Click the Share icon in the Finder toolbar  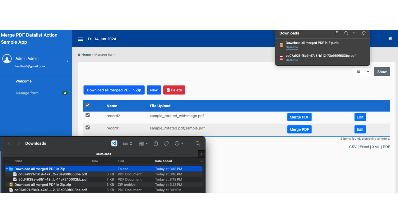pos(156,143)
